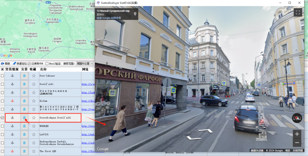Toggle the 已使用VPN checkbox
This screenshot has width=308, height=156.
pos(29,63)
